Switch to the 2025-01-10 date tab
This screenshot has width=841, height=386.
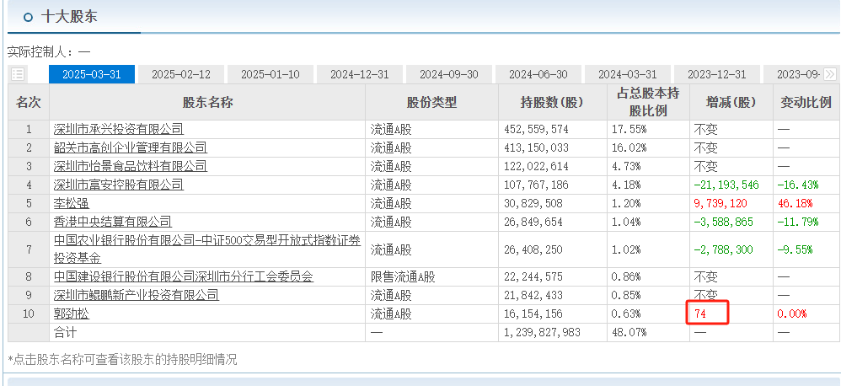[271, 74]
